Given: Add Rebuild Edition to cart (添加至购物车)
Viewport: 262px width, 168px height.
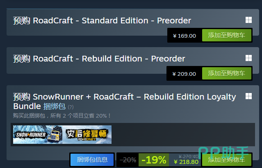Looking at the screenshot, I should (x=227, y=73).
